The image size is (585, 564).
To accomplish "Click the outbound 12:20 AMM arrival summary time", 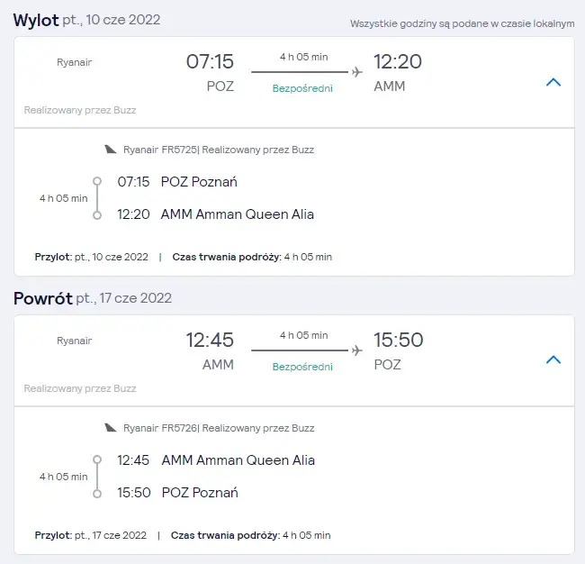I will [398, 62].
